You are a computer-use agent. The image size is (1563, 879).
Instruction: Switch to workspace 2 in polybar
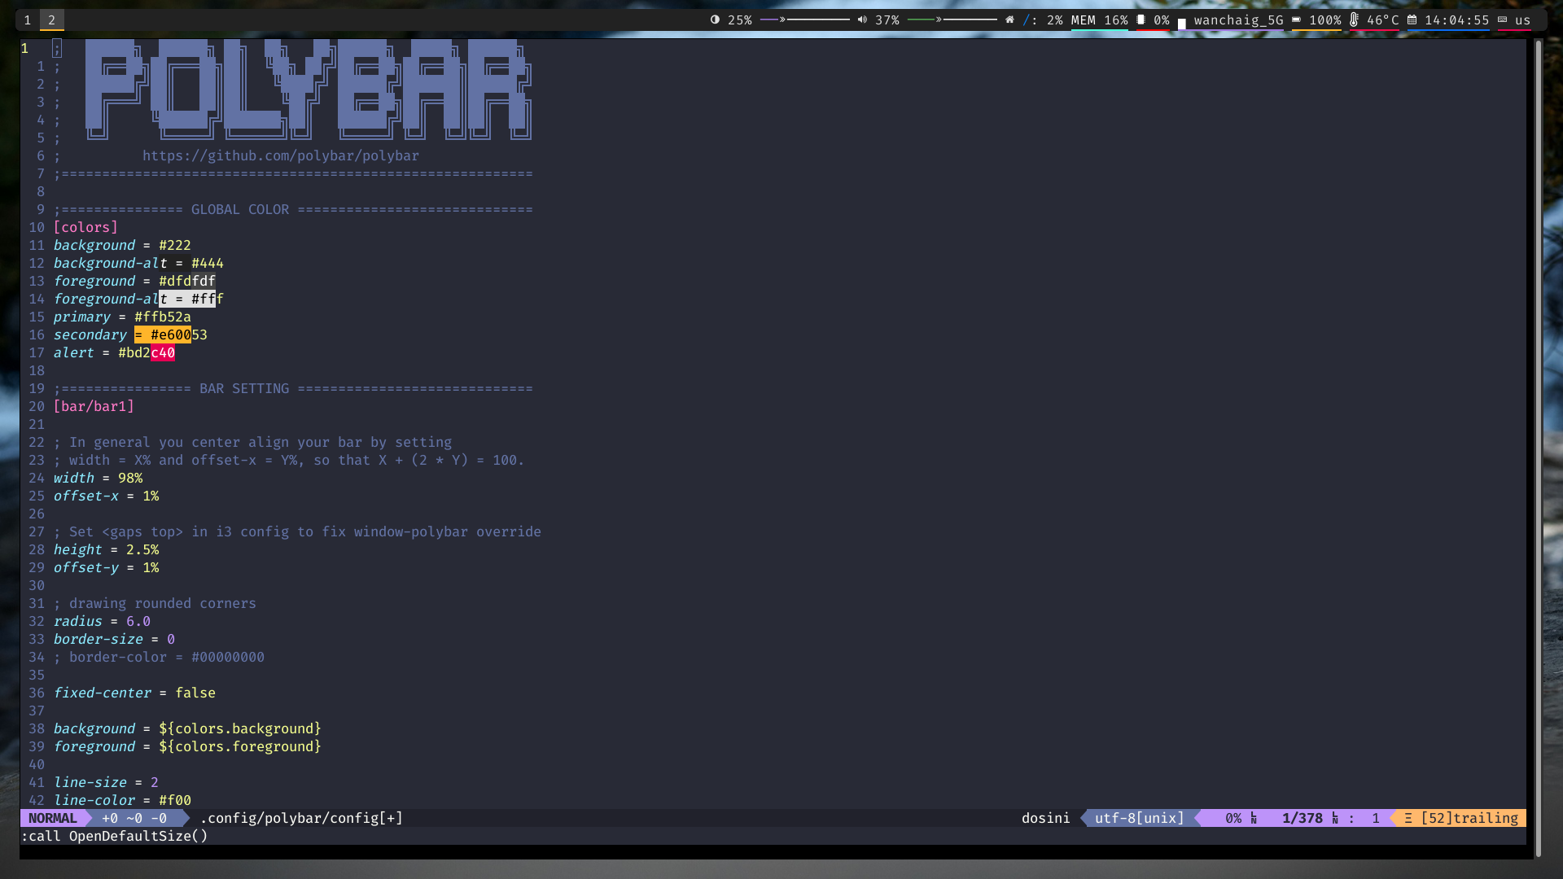point(51,20)
